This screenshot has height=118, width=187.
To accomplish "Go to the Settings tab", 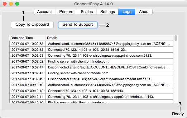I will tap(108, 12).
